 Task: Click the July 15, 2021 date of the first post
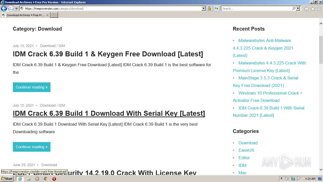pyautogui.click(x=23, y=46)
